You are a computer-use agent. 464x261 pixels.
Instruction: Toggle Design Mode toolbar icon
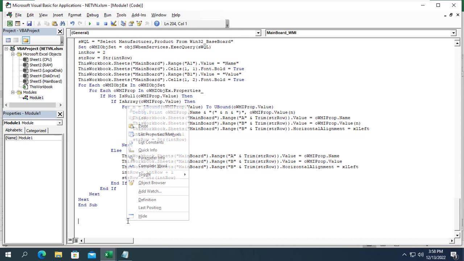[113, 24]
